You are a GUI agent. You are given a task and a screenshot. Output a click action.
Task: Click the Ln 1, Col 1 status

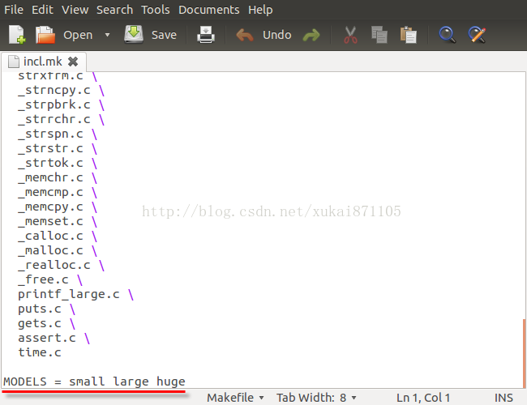(423, 398)
